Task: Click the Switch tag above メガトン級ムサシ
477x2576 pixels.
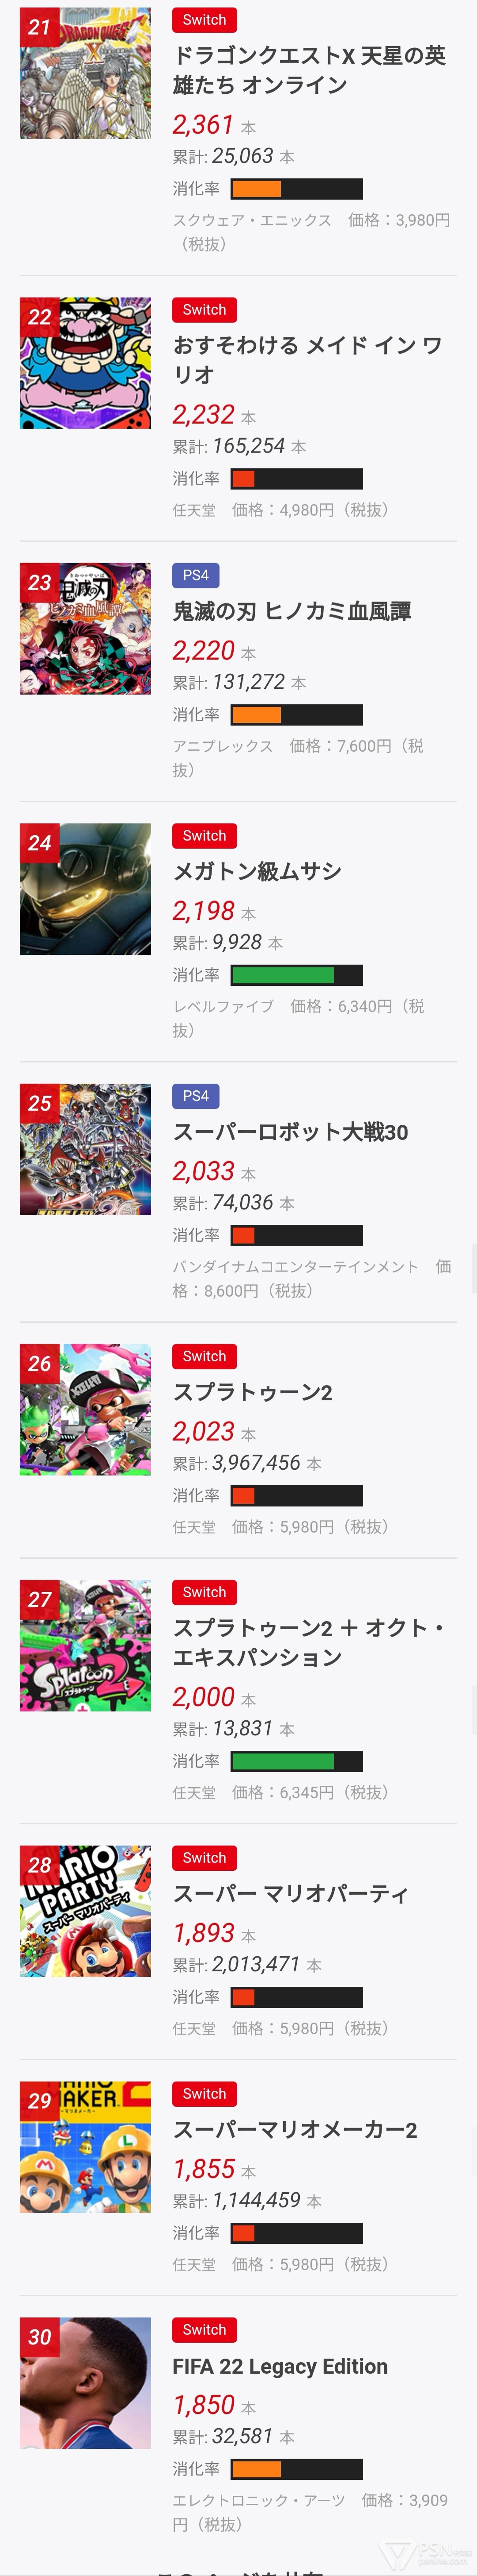Action: tap(204, 836)
